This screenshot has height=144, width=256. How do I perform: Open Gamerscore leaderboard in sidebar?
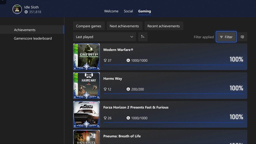[x=33, y=38]
